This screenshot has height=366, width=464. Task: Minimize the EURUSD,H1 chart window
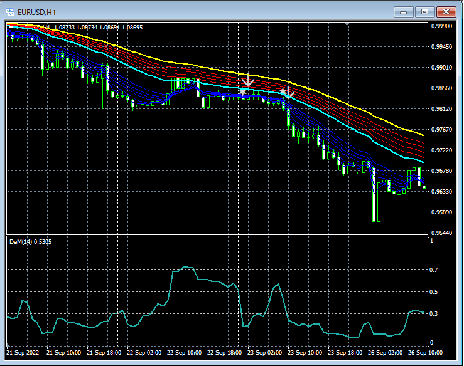403,11
